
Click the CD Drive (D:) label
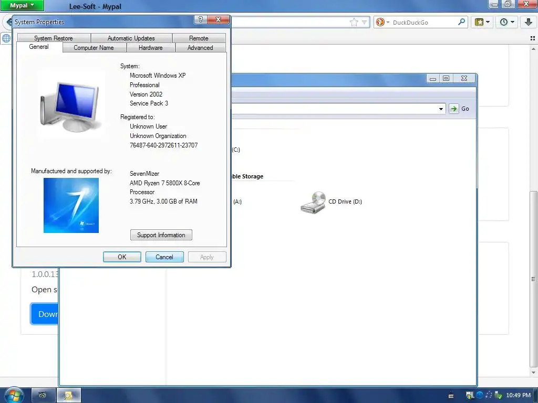(x=345, y=201)
